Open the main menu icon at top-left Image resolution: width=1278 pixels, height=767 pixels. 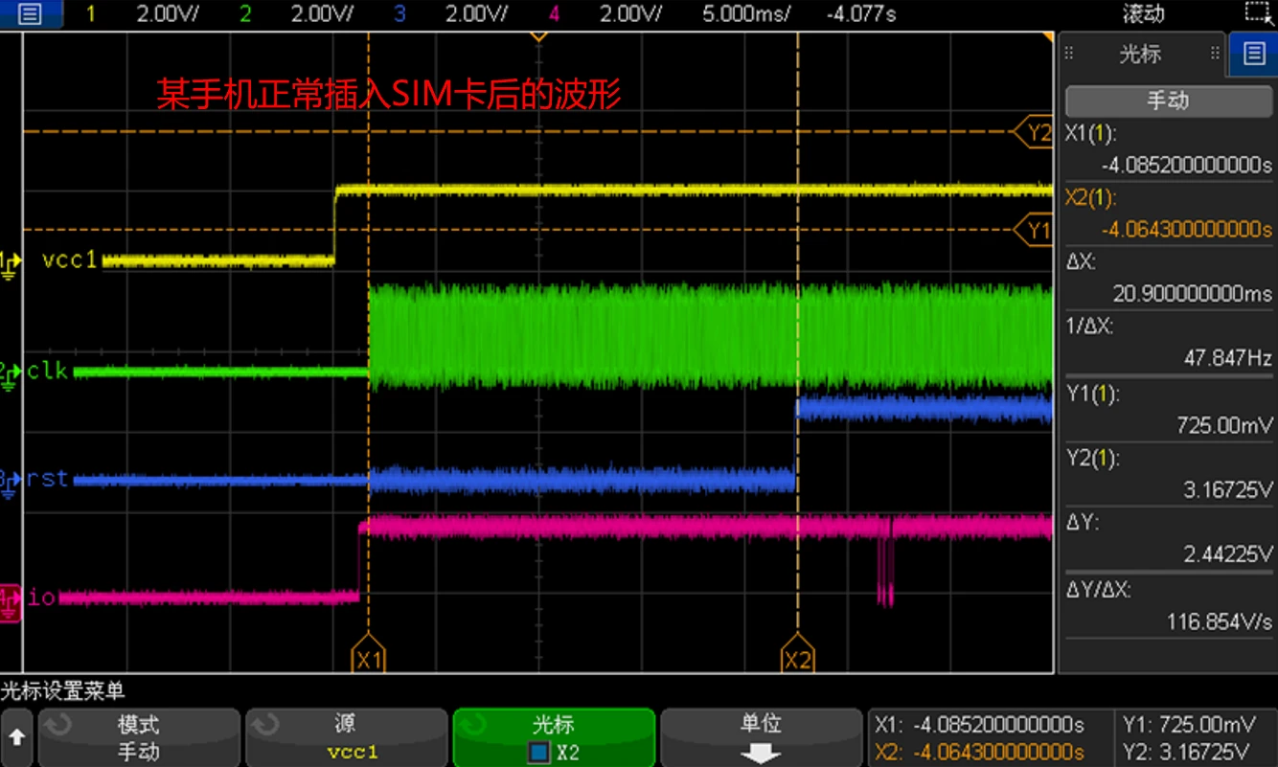click(x=31, y=13)
